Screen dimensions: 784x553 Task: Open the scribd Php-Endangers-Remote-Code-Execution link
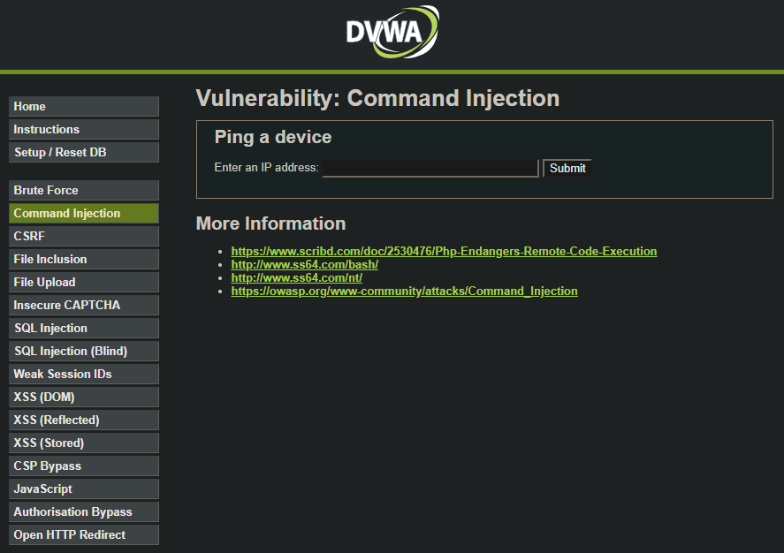point(444,251)
